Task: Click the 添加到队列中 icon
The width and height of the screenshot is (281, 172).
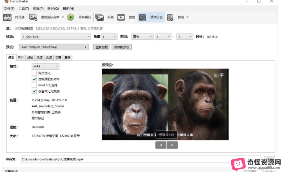Action: (33, 17)
